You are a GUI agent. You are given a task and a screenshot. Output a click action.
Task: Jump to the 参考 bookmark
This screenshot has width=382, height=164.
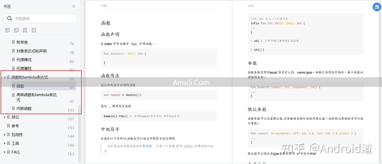point(15,126)
